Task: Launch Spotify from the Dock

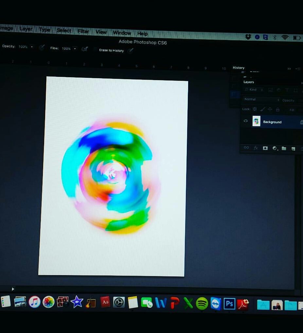Action: click(x=202, y=303)
